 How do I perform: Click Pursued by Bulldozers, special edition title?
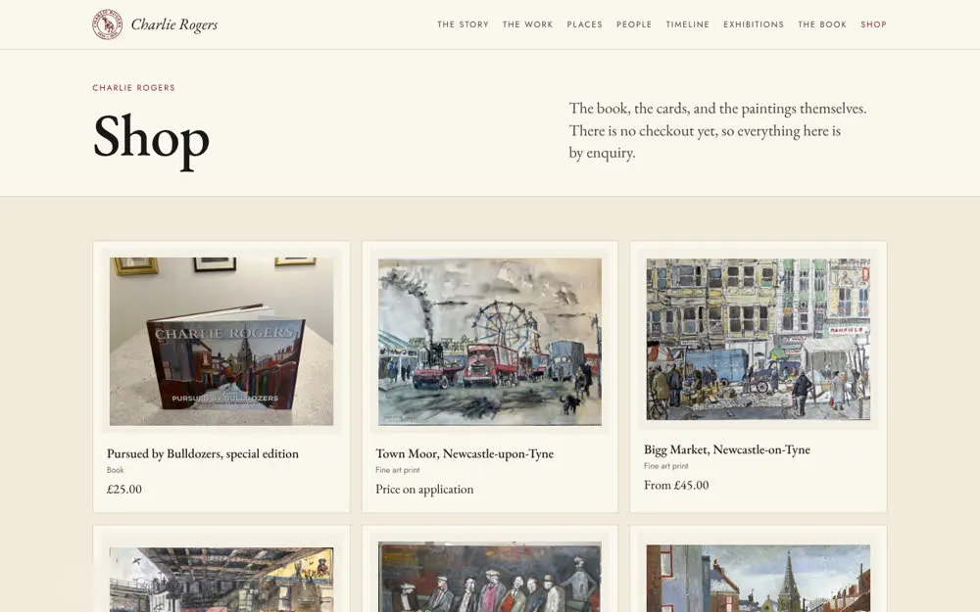point(203,454)
